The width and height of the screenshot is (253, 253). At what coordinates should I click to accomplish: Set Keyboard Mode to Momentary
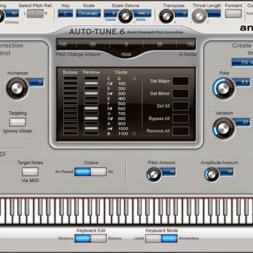point(169,239)
